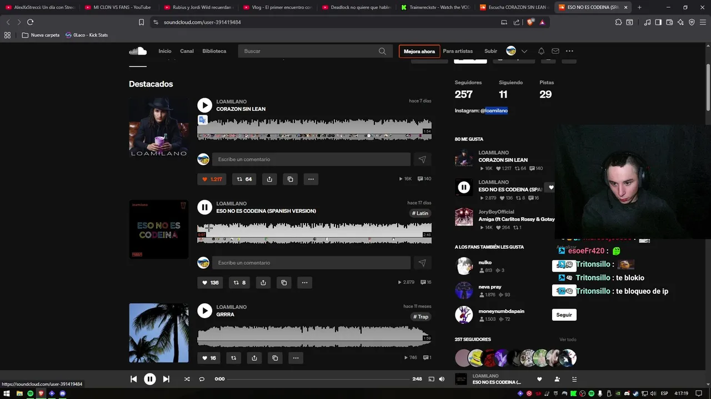Write a comment on ESO NO ES CODEINA
Screen dimensions: 711x399
311,263
